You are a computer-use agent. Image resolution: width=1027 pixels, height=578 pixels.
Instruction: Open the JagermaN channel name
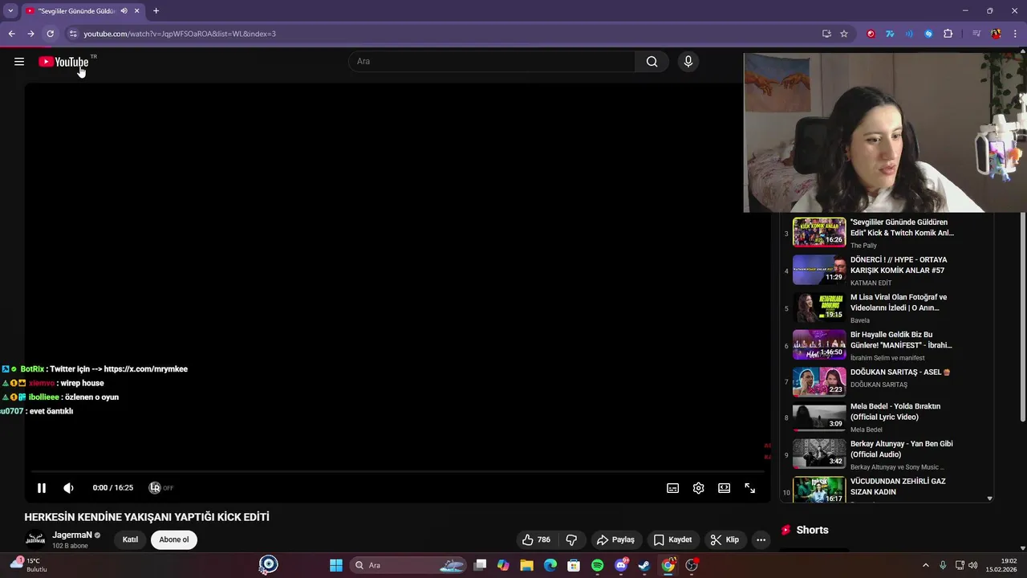pyautogui.click(x=72, y=535)
